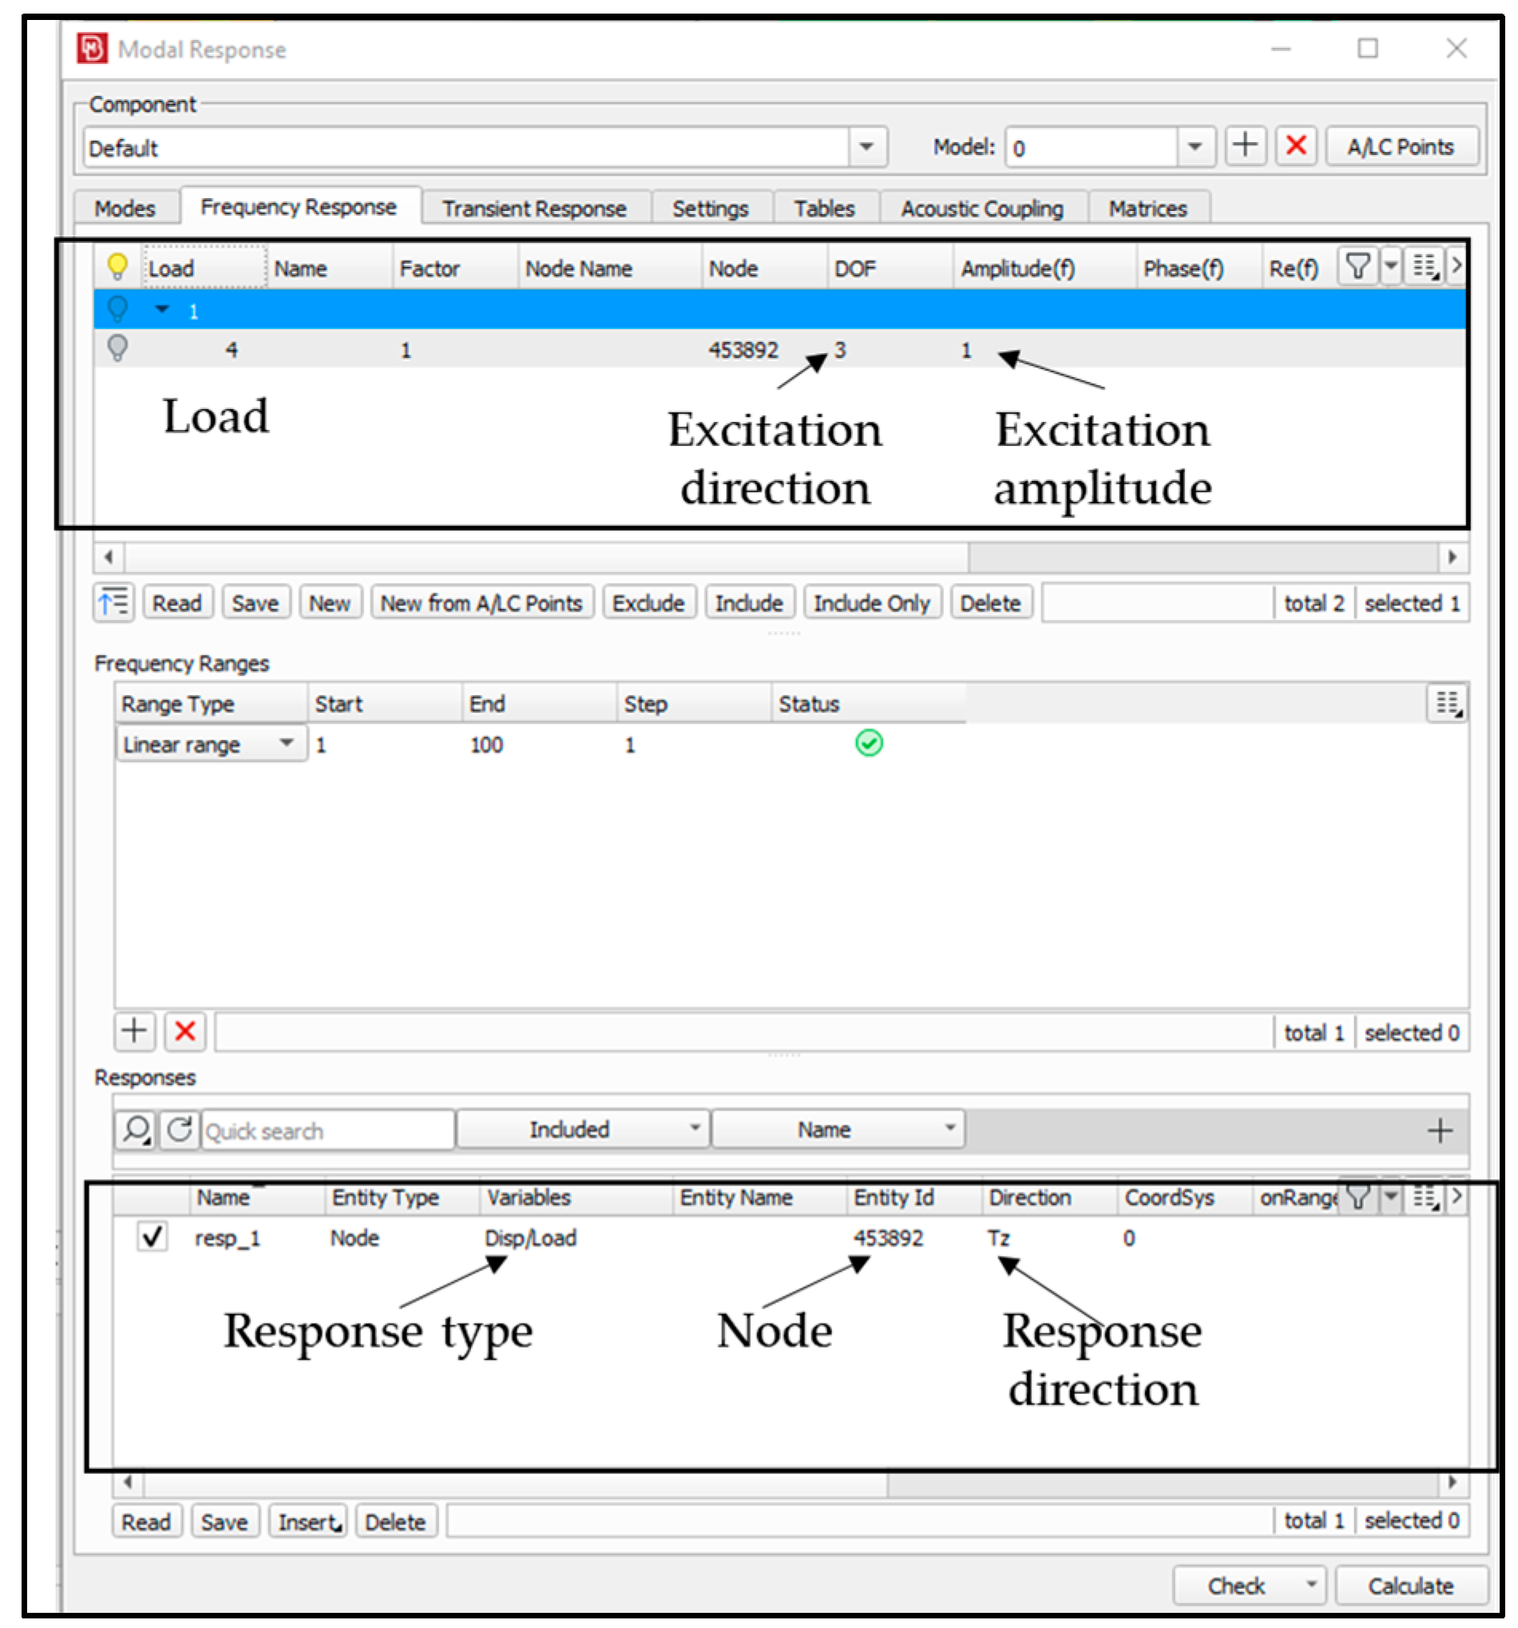Click the loads New button
The image size is (1518, 1628).
point(329,603)
